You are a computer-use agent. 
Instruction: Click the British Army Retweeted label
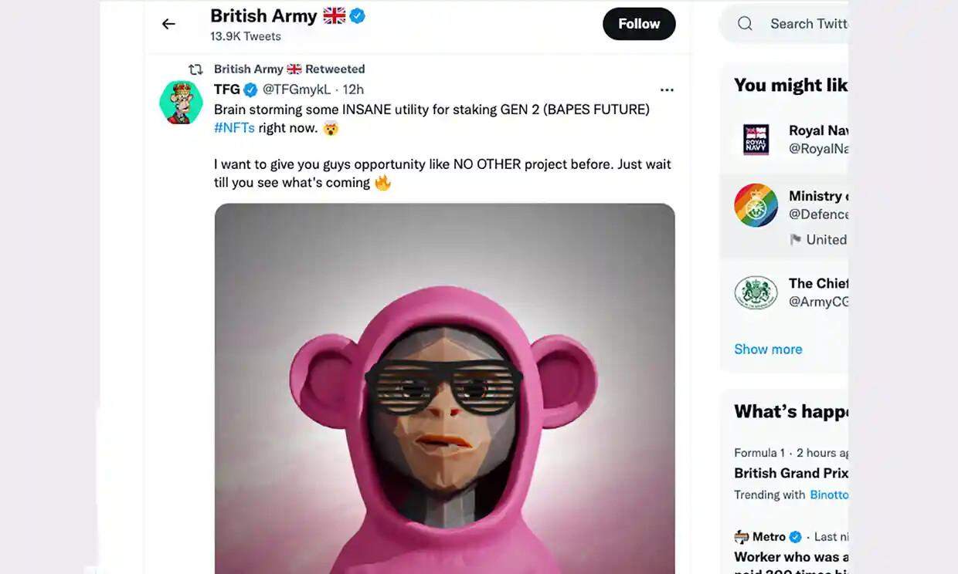pyautogui.click(x=289, y=69)
